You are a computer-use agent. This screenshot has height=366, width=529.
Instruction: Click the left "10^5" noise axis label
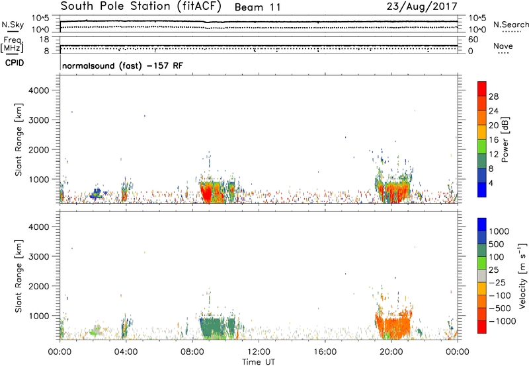[40, 18]
